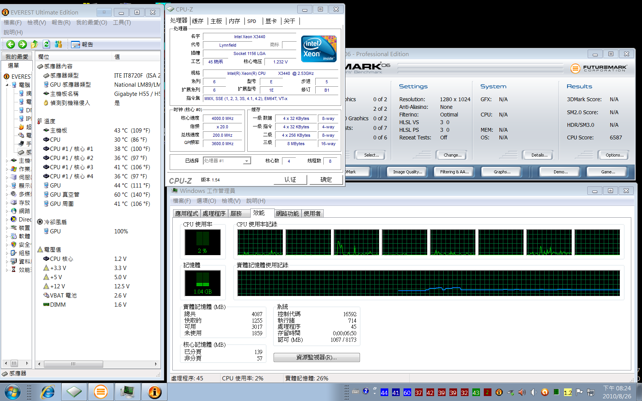Screen dimensions: 642x401
Task: Click the Change... button in 3DMark06 Settings
Action: (452, 155)
